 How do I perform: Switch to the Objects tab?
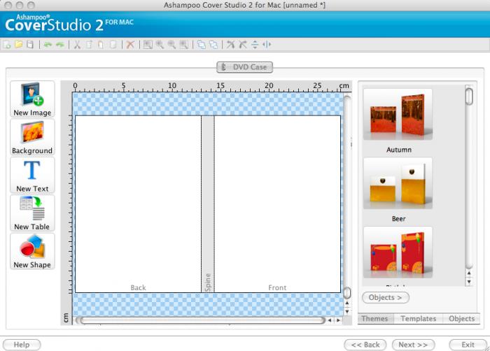[x=461, y=319]
